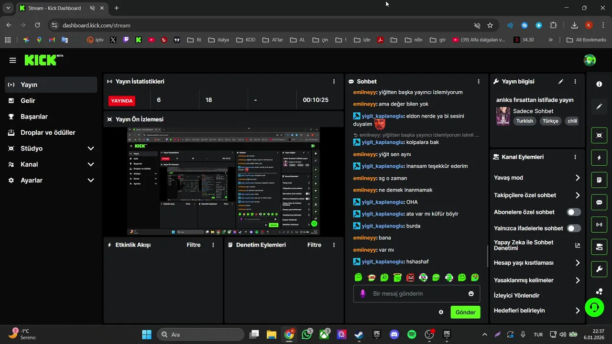Open the hamburger menu beside the Kick logo

coord(12,60)
